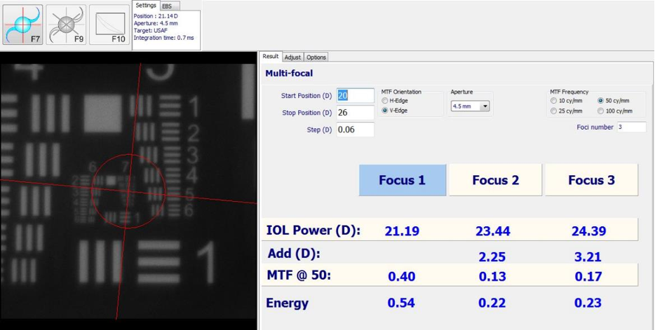Click the Start Position input field
The width and height of the screenshot is (655, 330).
(x=355, y=95)
